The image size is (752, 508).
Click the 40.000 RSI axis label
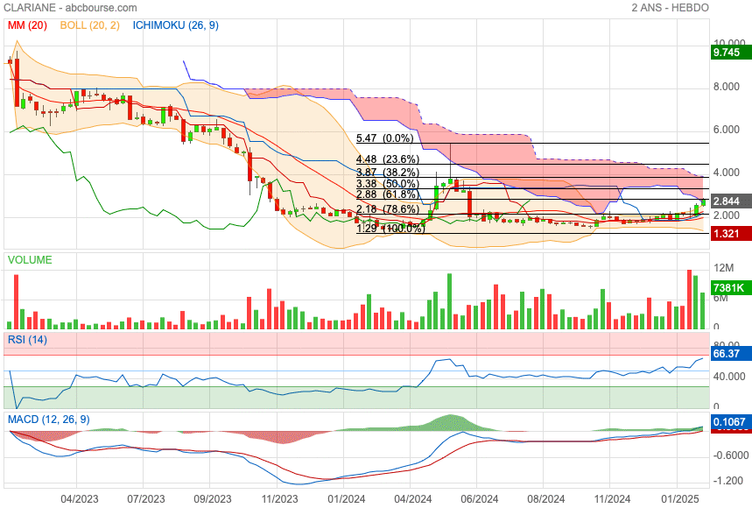[x=729, y=377]
